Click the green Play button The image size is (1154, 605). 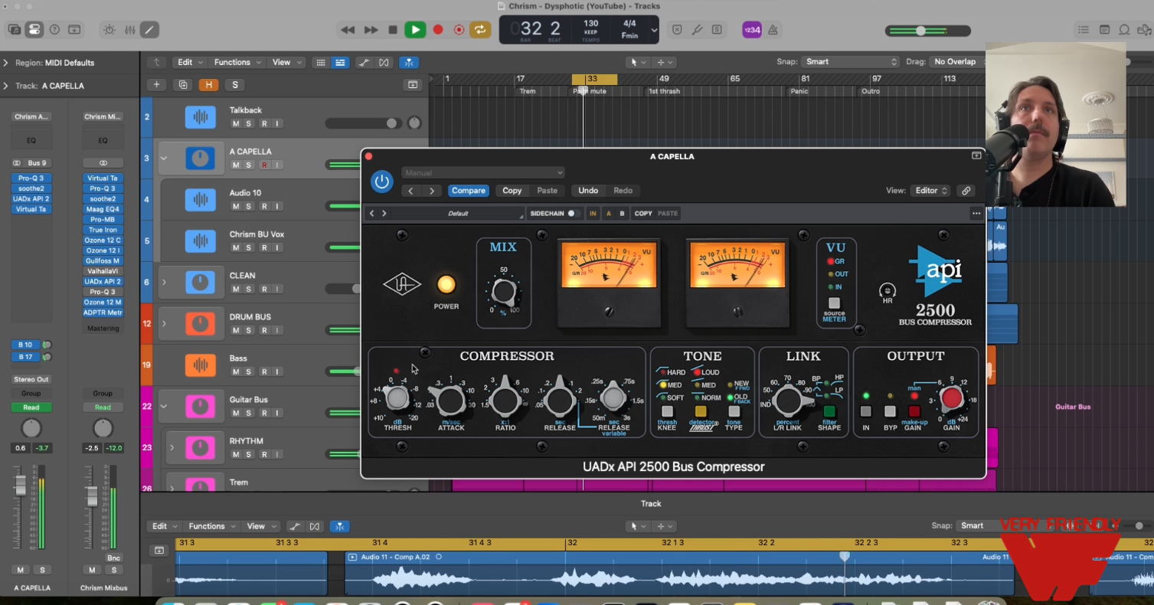tap(415, 30)
